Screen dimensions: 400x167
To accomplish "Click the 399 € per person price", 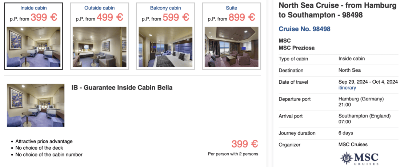I will (244, 144).
